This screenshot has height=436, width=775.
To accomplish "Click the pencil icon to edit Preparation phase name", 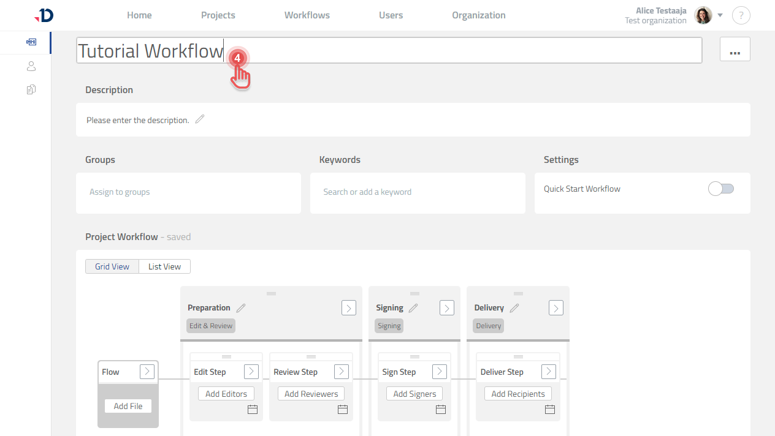I will (240, 307).
